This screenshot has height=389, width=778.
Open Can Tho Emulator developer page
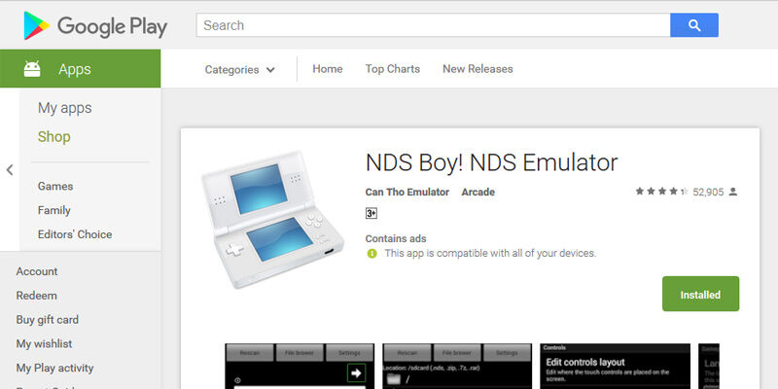[407, 192]
